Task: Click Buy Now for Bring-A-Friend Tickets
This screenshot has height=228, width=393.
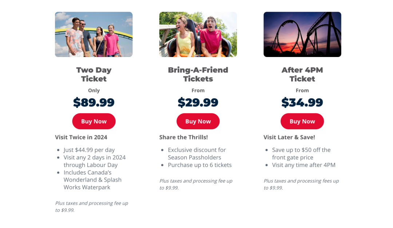Action: [198, 121]
